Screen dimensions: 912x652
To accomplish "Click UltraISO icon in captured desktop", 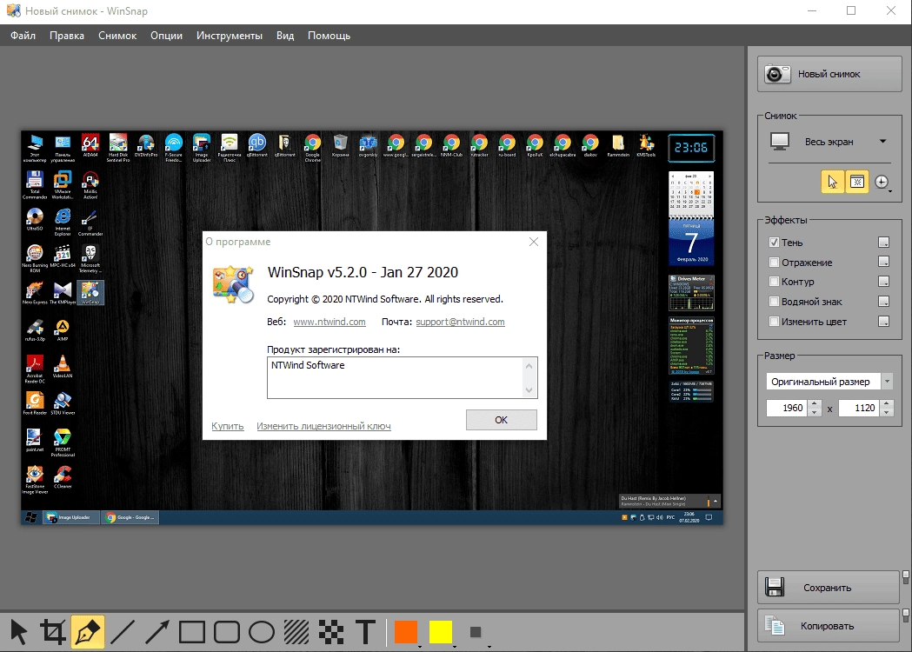I will pos(35,218).
